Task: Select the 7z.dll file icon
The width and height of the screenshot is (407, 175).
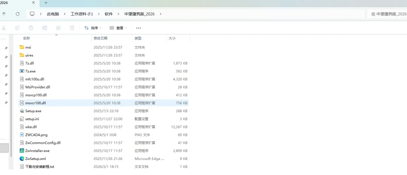Action: 22,63
